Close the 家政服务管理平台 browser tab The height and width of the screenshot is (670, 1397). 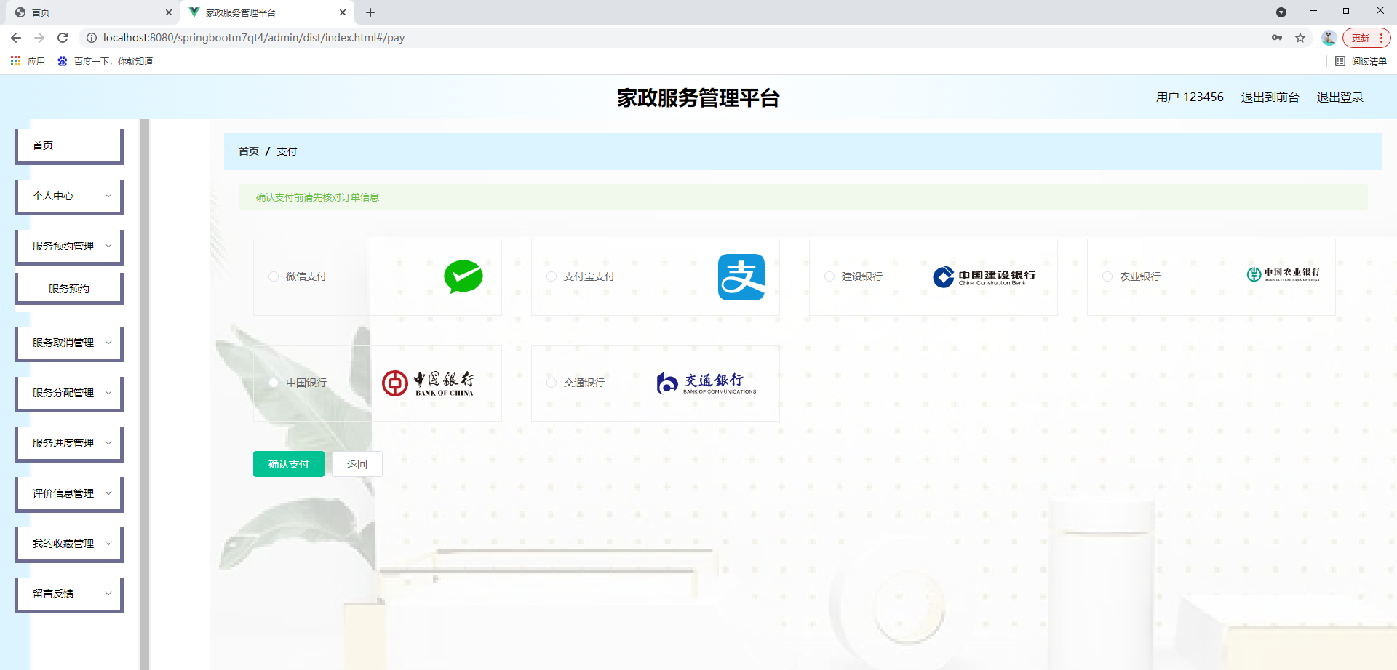click(343, 12)
